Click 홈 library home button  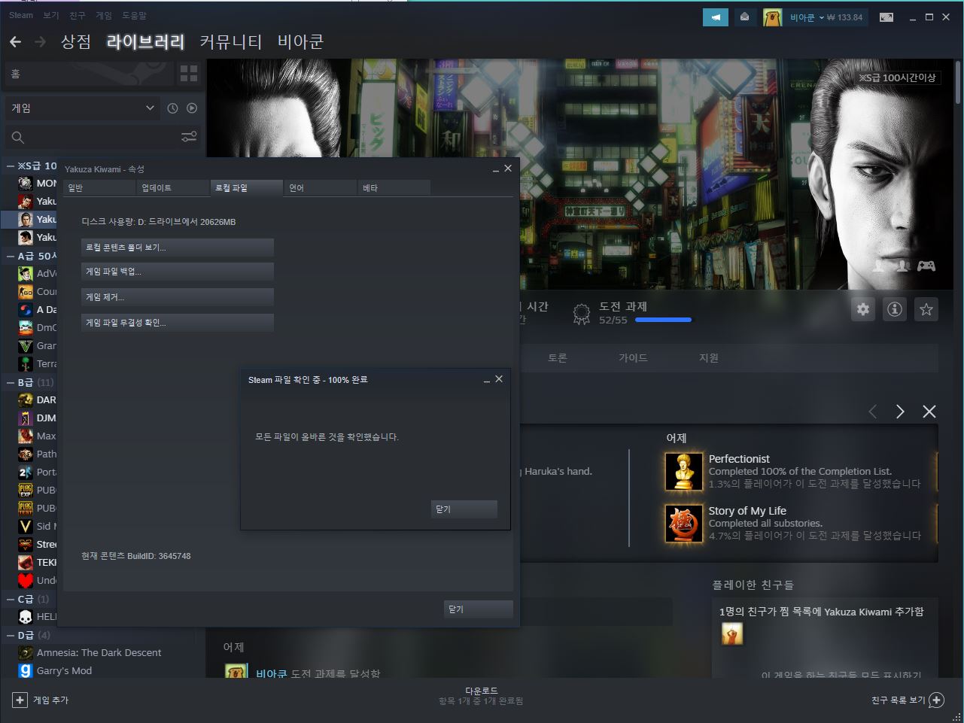click(89, 74)
